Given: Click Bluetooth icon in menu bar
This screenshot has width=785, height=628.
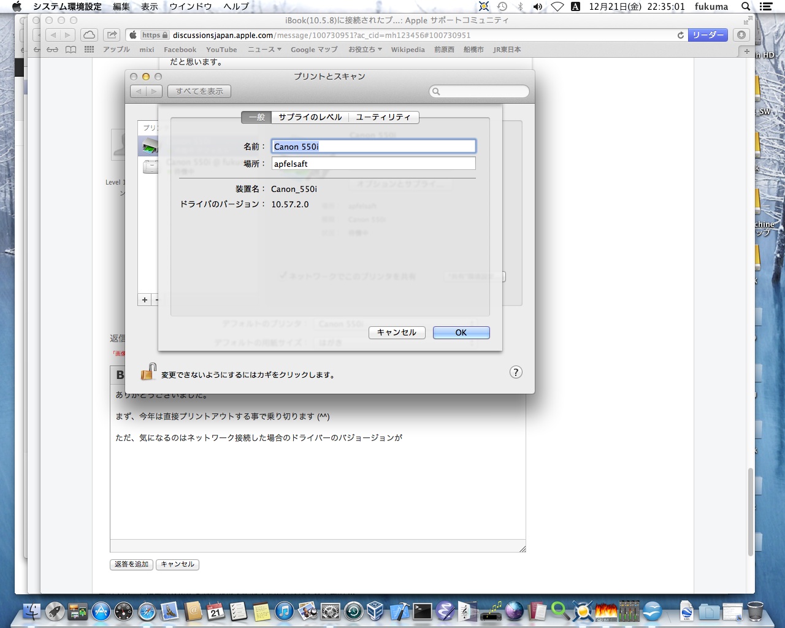Looking at the screenshot, I should pyautogui.click(x=520, y=7).
